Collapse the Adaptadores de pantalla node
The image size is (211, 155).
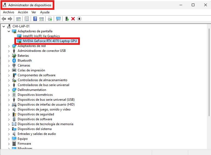pos(9,31)
